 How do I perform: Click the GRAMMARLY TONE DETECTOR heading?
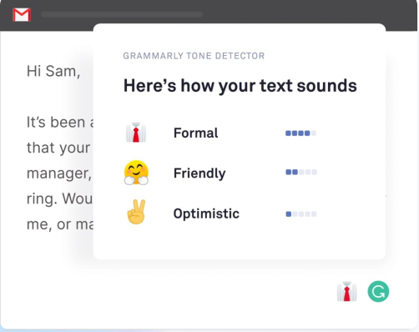point(194,56)
